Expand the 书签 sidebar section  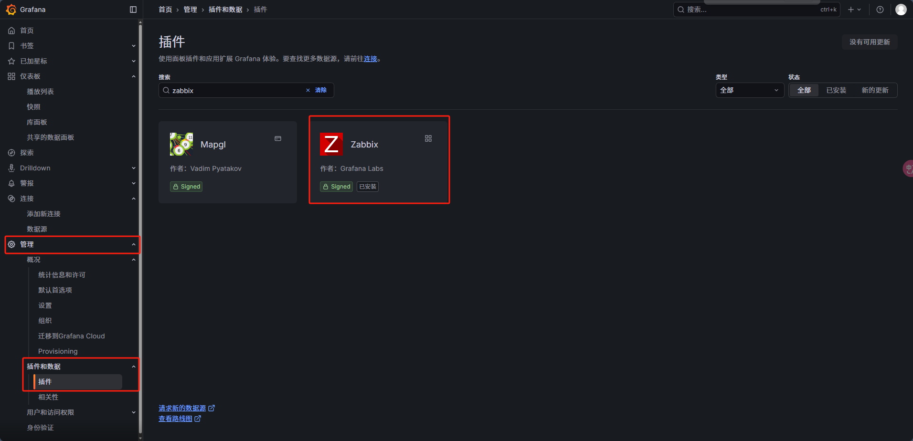(x=134, y=46)
